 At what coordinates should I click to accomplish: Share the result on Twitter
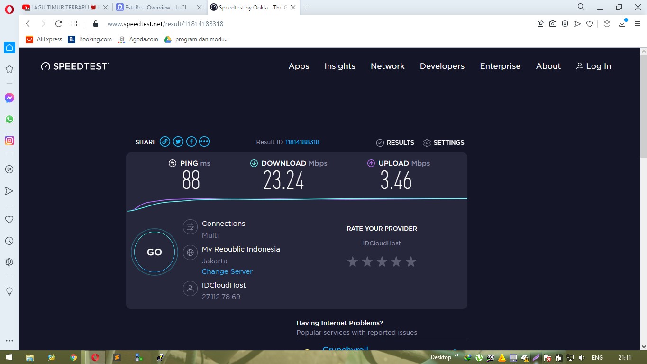click(x=178, y=141)
